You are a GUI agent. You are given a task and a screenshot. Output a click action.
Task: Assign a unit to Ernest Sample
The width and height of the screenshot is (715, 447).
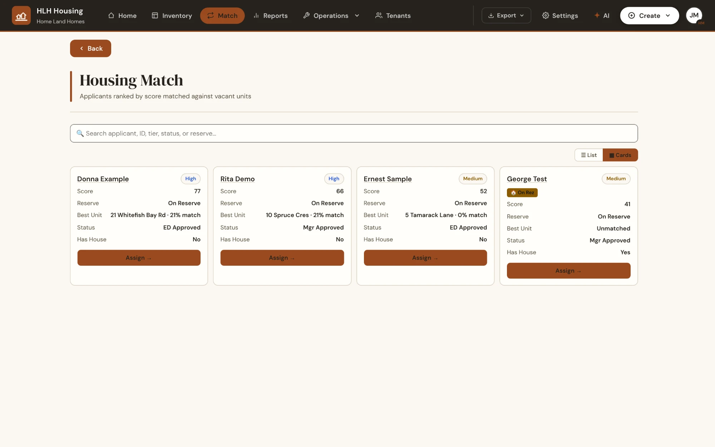[425, 258]
